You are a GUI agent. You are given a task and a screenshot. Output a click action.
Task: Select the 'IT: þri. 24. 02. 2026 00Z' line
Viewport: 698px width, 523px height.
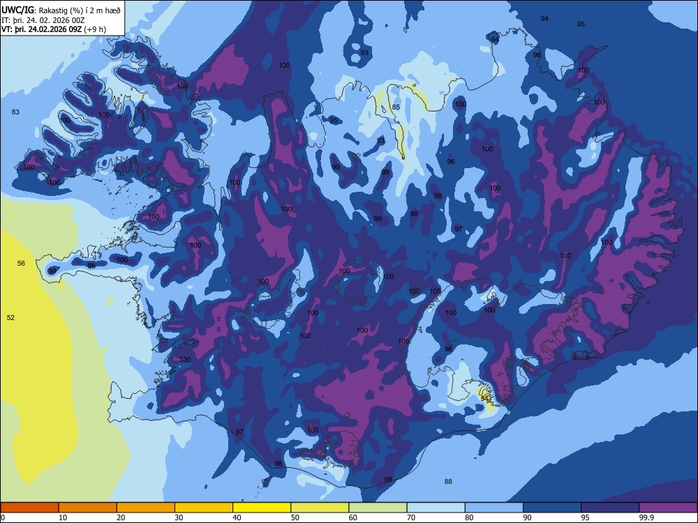click(43, 20)
